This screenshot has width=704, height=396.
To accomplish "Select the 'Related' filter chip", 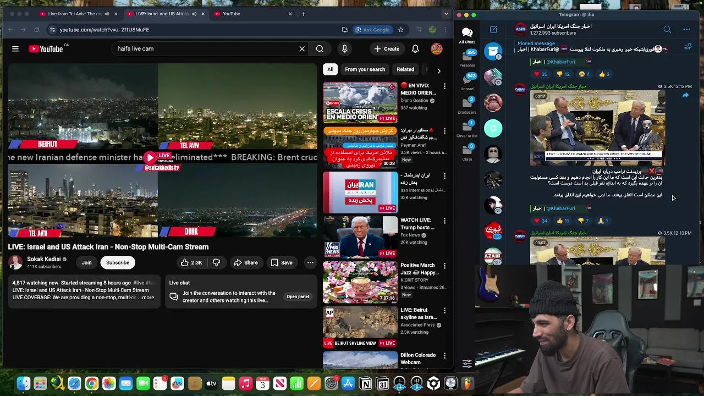I will click(x=405, y=70).
